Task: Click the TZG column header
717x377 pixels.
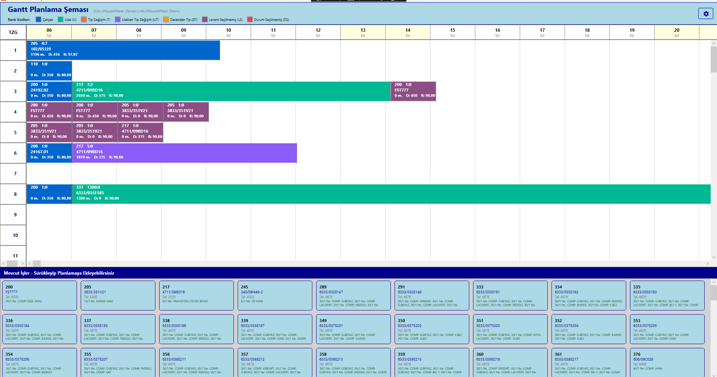Action: (x=13, y=32)
